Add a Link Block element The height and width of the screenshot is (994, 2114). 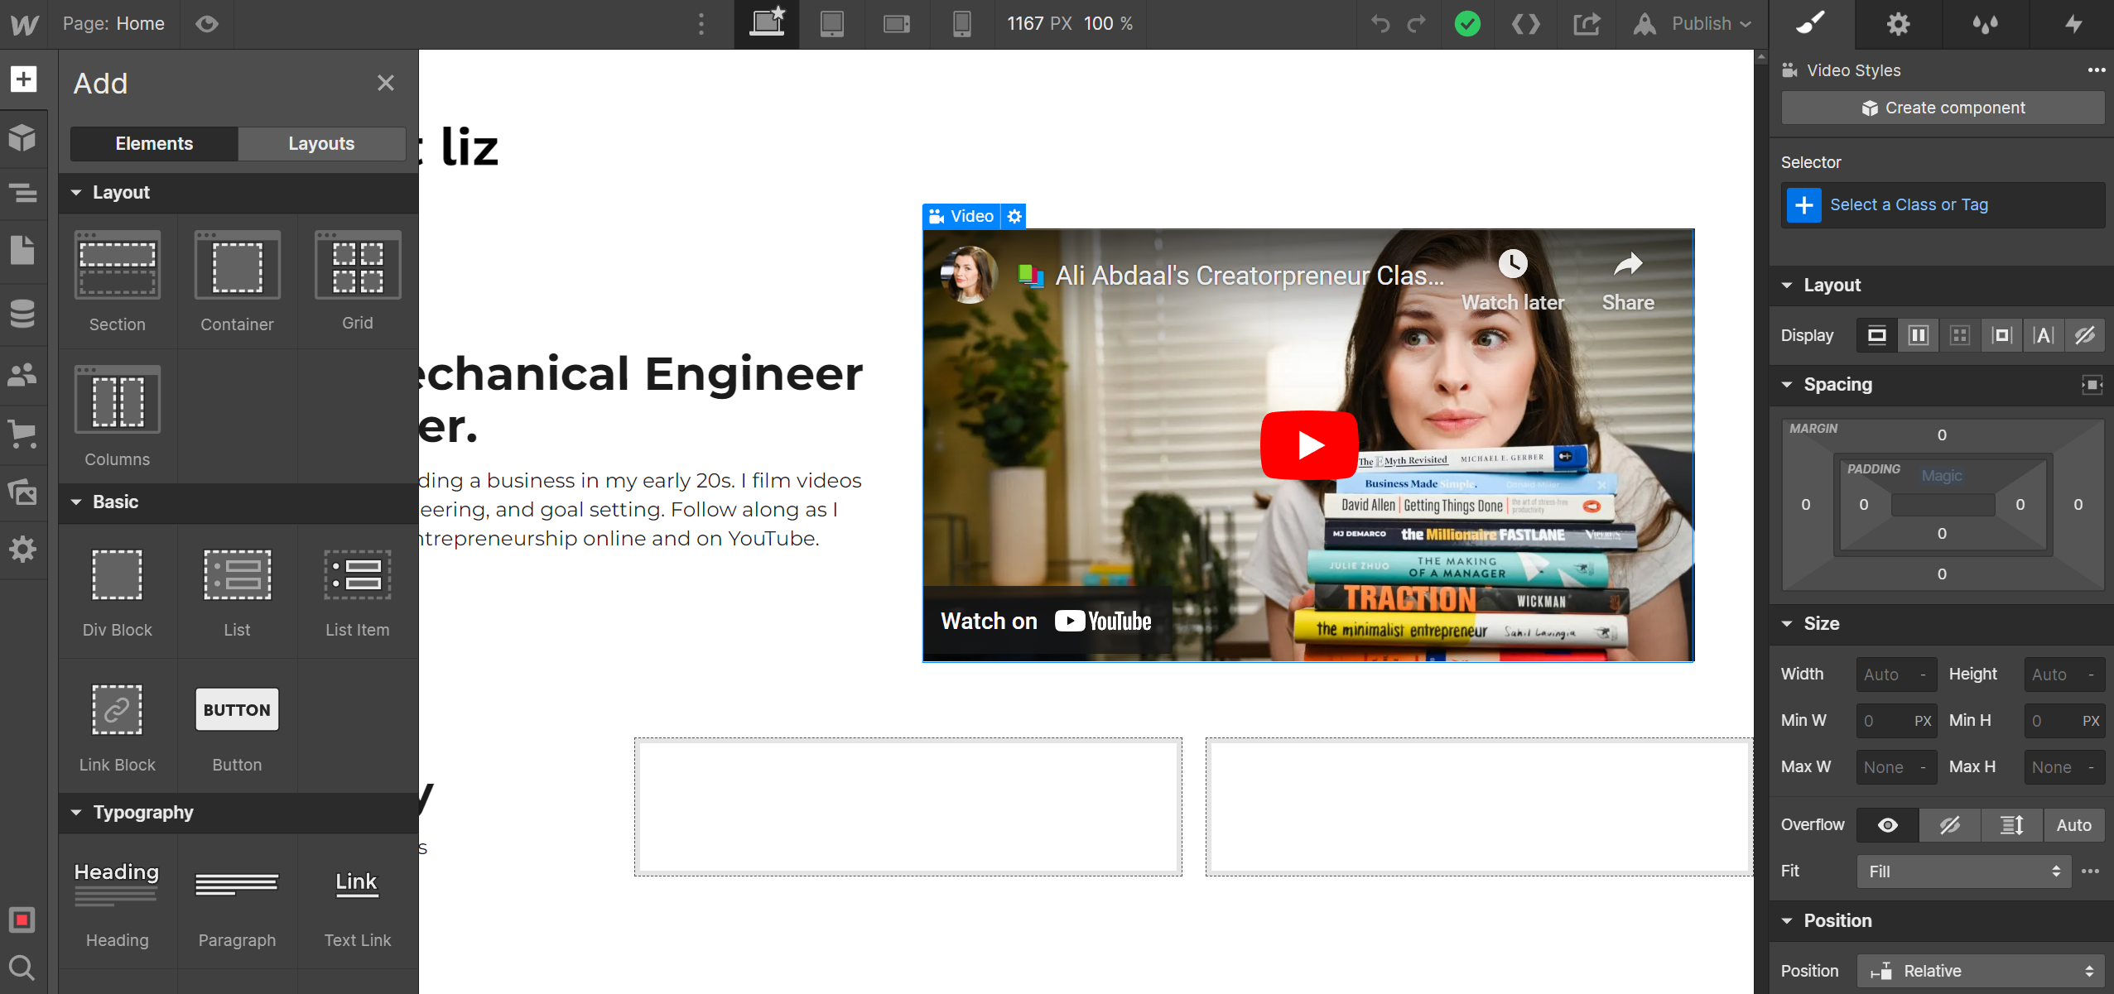coord(118,726)
